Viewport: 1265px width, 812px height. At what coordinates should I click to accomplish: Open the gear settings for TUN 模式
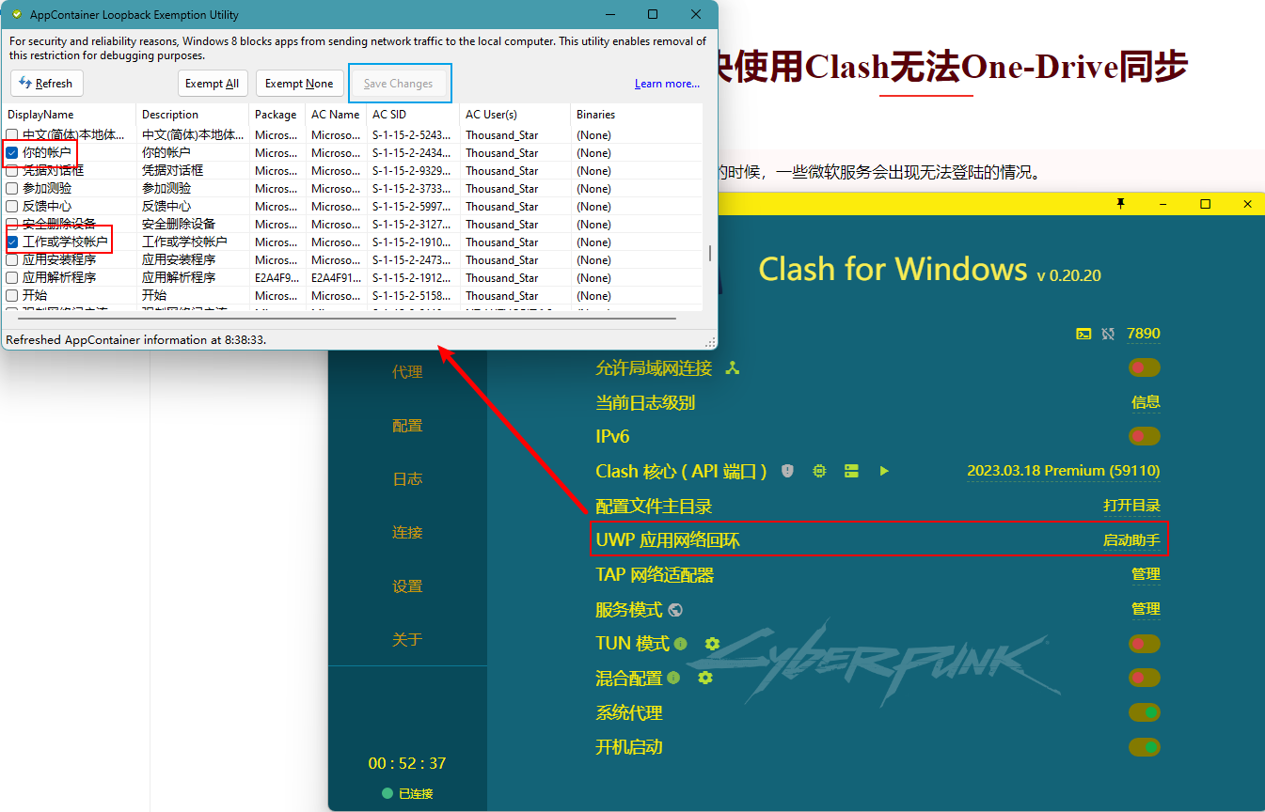tap(712, 644)
